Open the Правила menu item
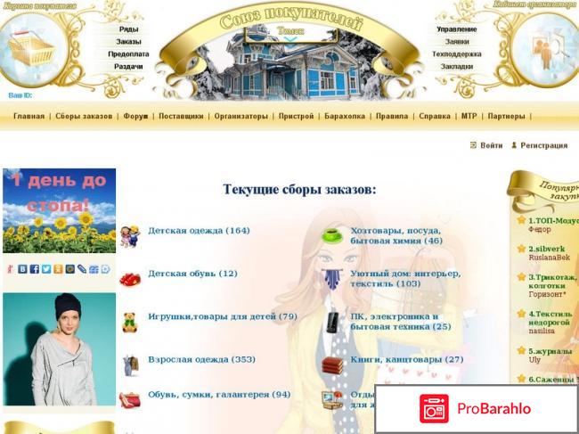579x434 pixels. pos(392,116)
